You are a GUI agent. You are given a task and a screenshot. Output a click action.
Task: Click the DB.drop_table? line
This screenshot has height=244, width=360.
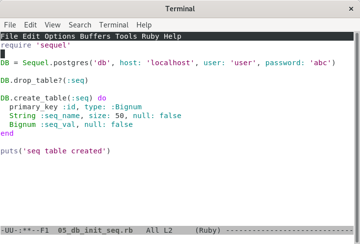[x=44, y=80]
